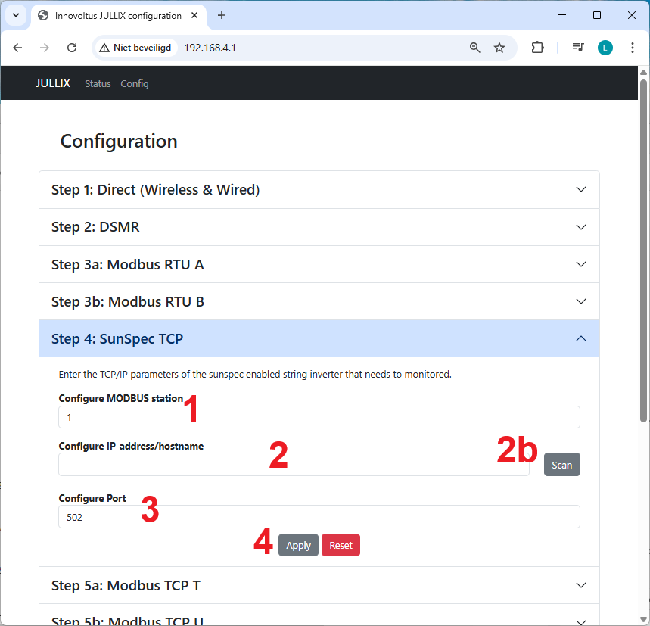Image resolution: width=650 pixels, height=626 pixels.
Task: Collapse the Step 4: SunSpec TCP section
Action: click(319, 338)
